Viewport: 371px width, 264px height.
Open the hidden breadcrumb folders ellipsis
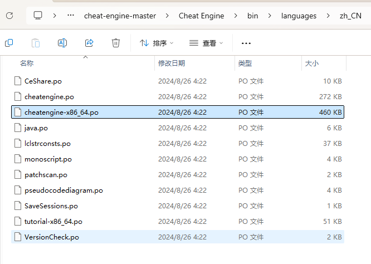click(71, 16)
